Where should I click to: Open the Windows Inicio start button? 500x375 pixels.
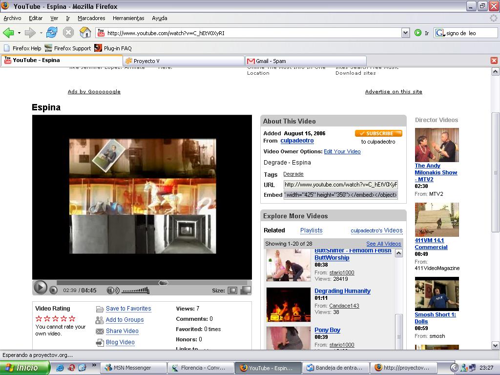click(x=25, y=368)
